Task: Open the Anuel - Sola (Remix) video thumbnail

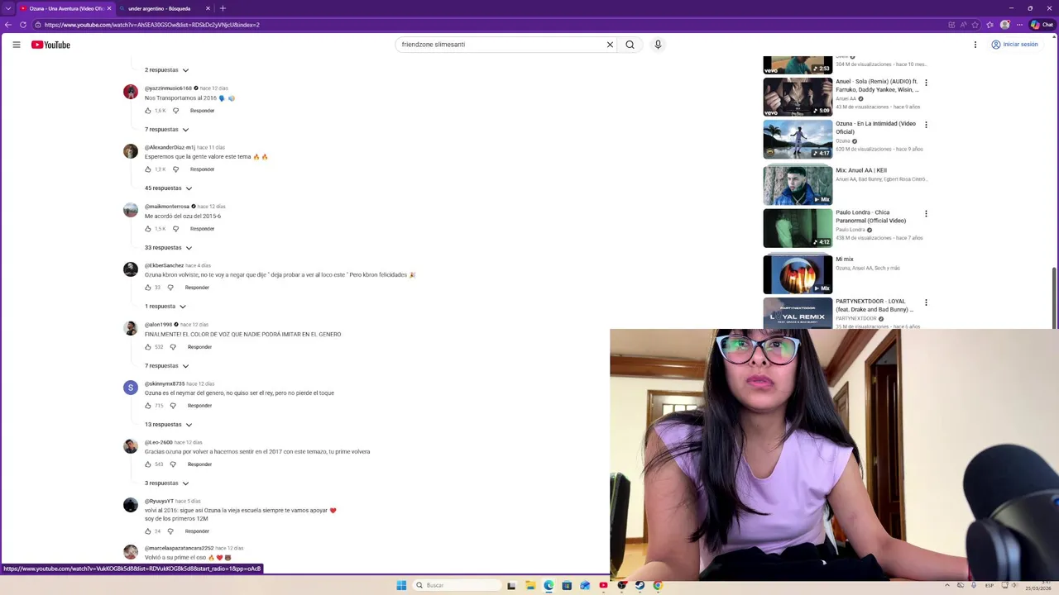Action: [x=798, y=97]
